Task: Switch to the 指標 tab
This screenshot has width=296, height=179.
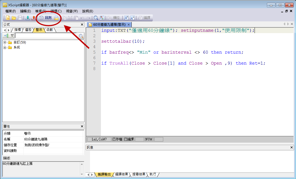Action: tap(17, 30)
